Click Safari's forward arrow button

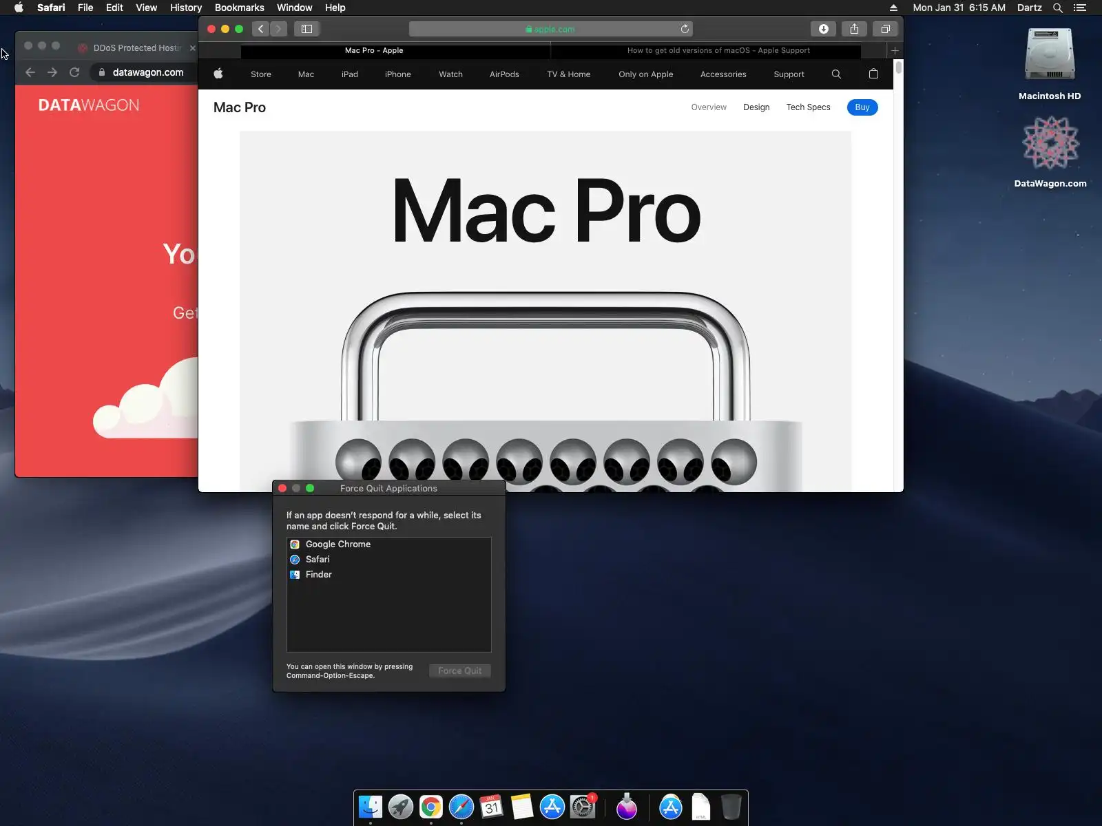[x=278, y=29]
